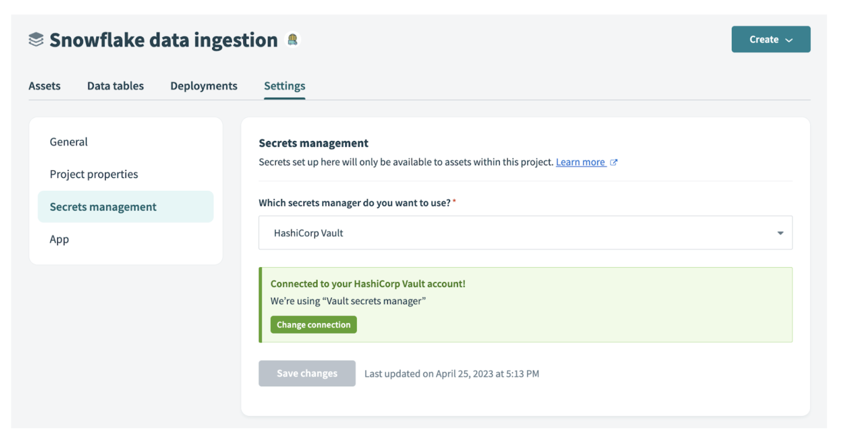Select the Settings tab
Viewport: 841px width, 441px height.
pyautogui.click(x=284, y=86)
